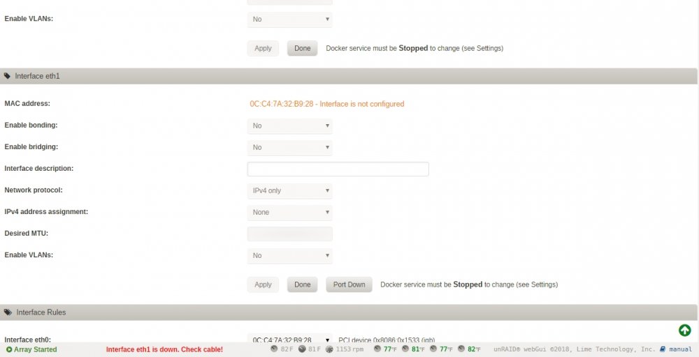Click the 'Interface description:' label
This screenshot has width=699, height=357.
[38, 169]
